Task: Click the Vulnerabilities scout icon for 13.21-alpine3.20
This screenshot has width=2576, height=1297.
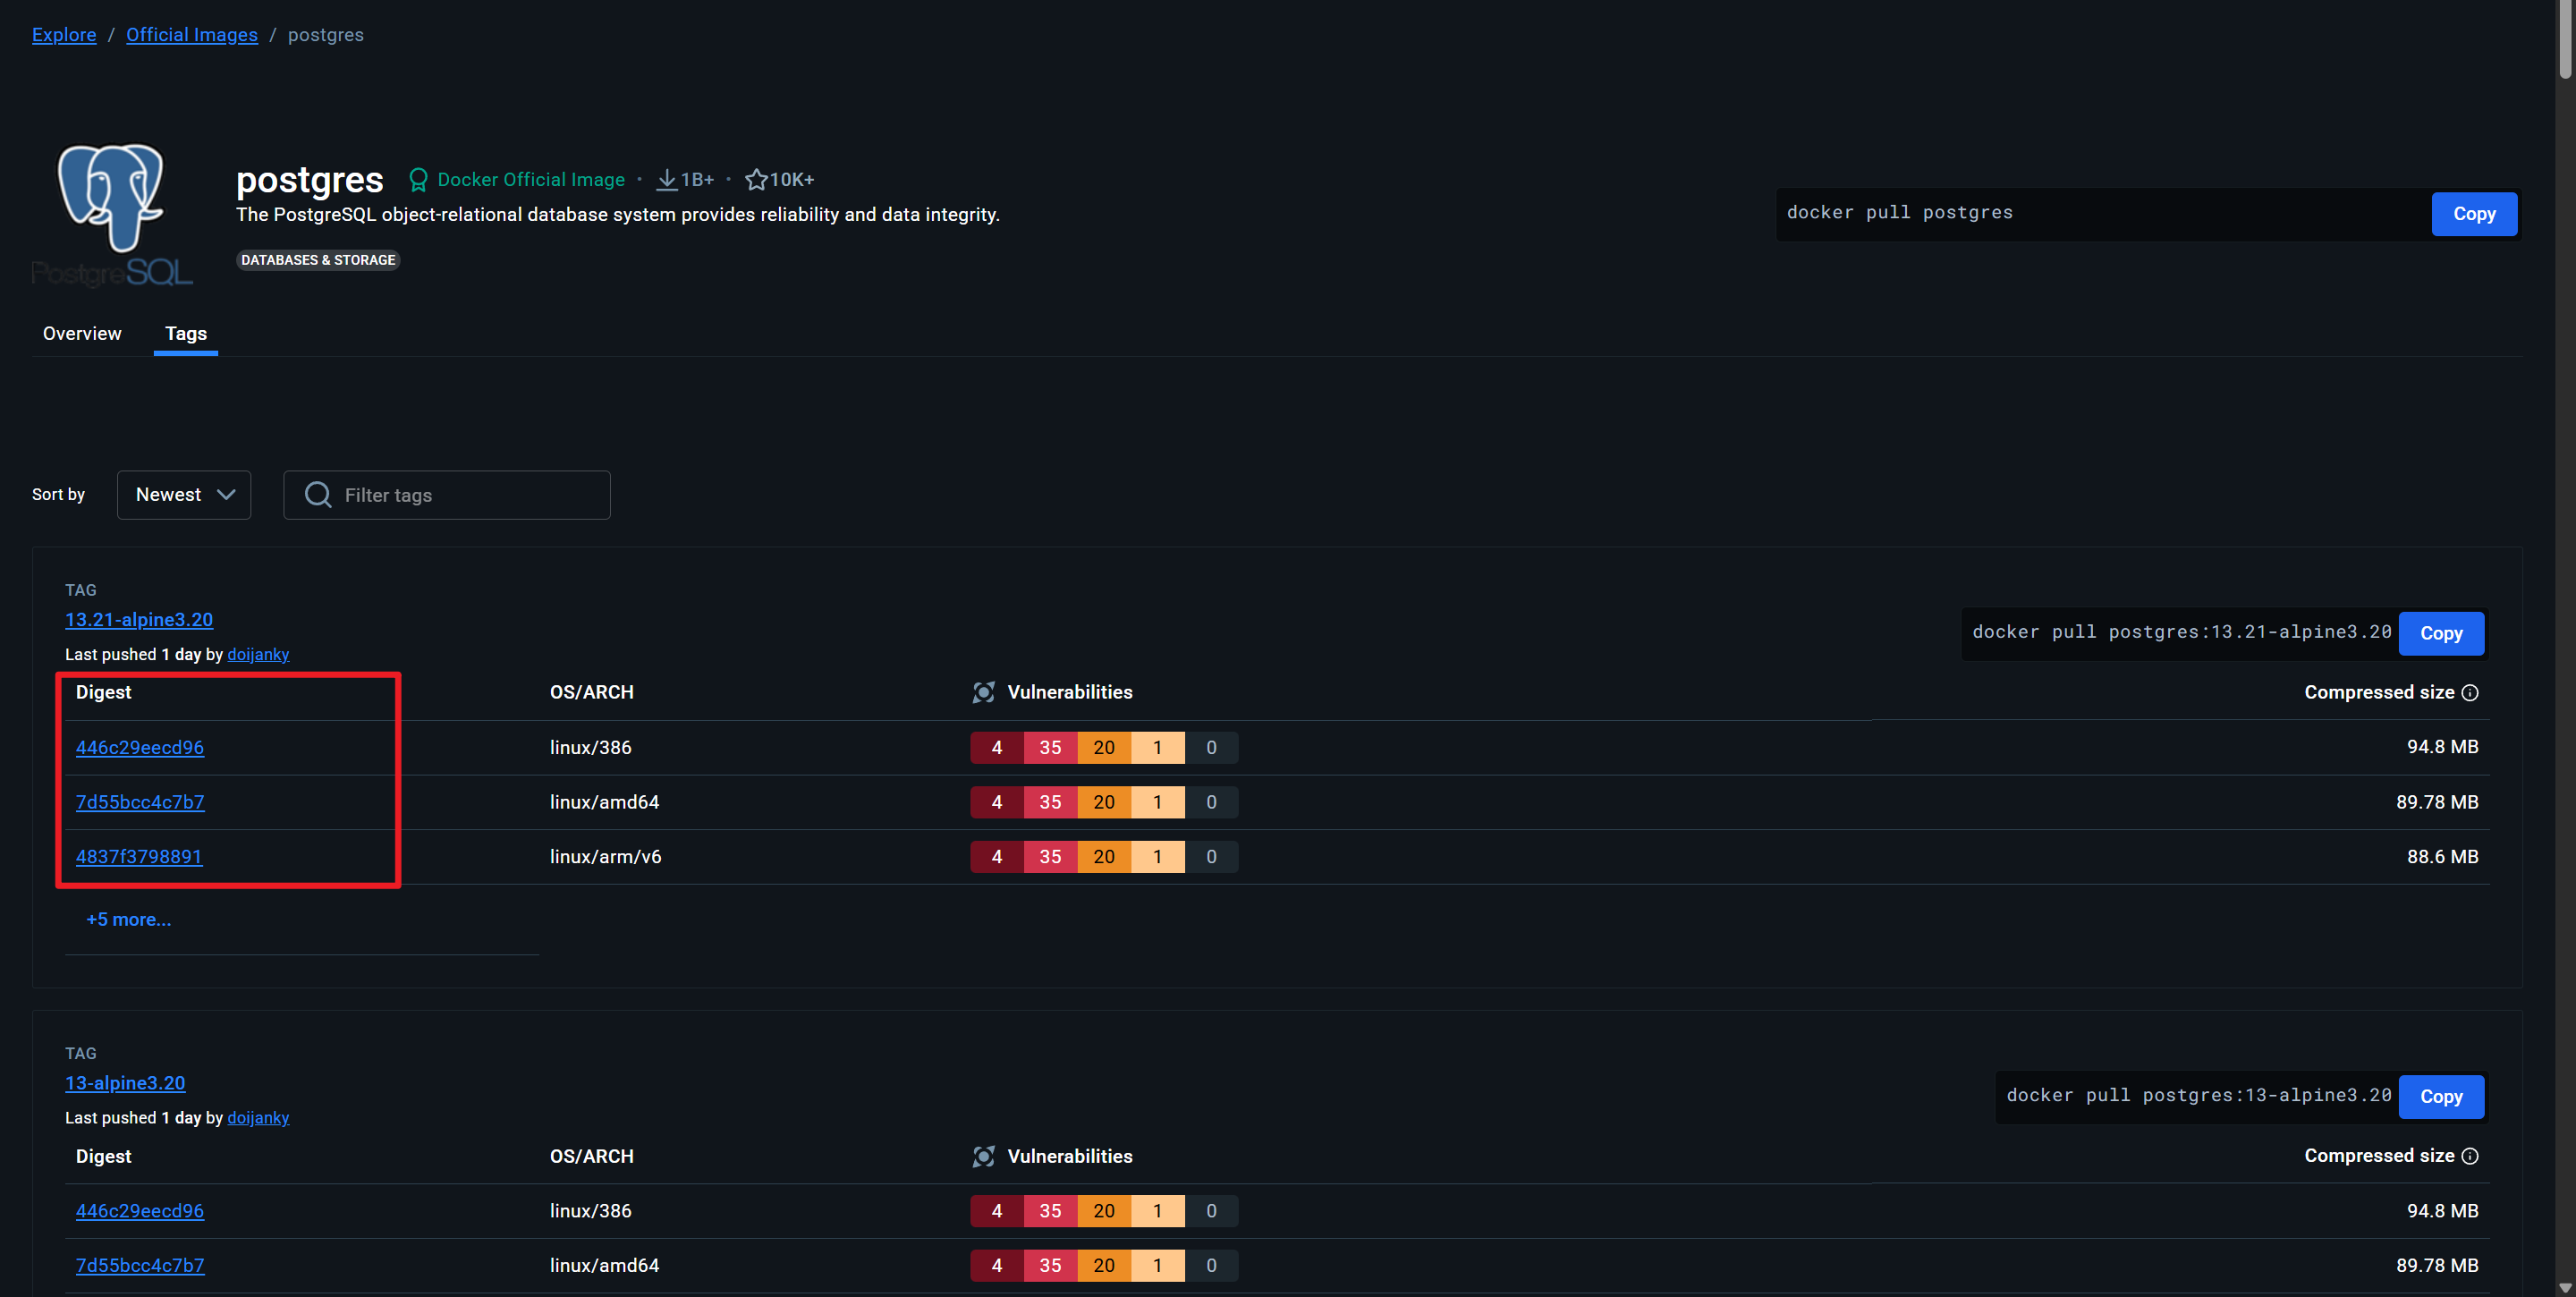Action: point(984,692)
